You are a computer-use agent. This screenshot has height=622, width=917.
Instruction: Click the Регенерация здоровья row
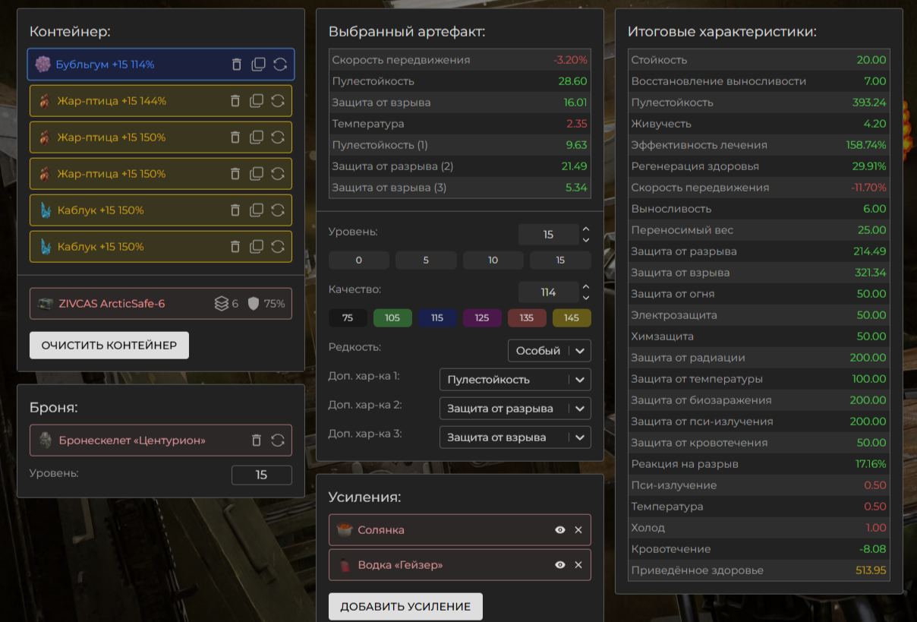pos(759,166)
